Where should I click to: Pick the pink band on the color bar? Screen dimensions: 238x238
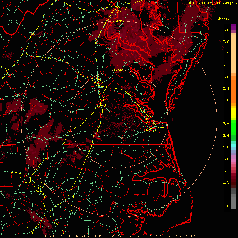tap(234, 160)
